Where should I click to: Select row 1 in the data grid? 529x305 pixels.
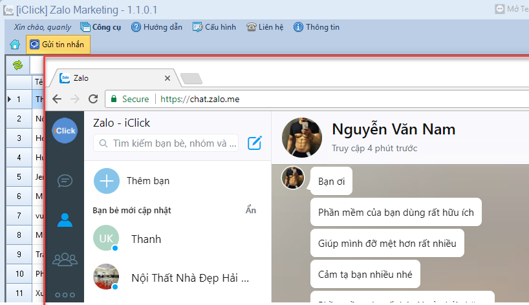click(x=19, y=100)
